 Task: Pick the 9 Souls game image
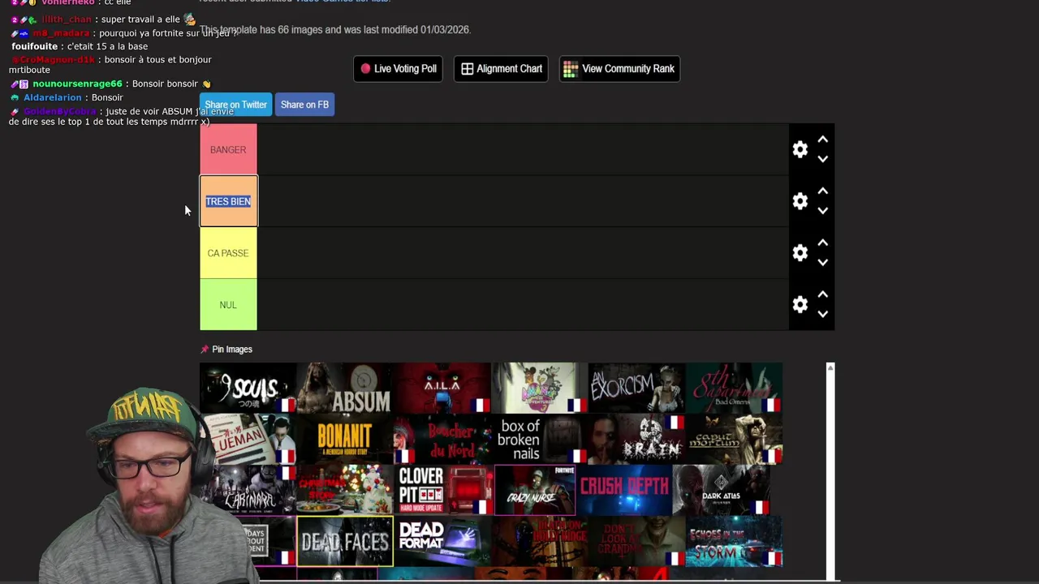pos(248,388)
